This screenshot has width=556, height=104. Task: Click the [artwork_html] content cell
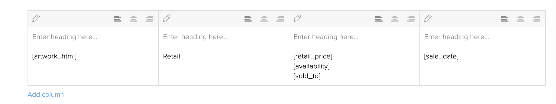pos(93,66)
